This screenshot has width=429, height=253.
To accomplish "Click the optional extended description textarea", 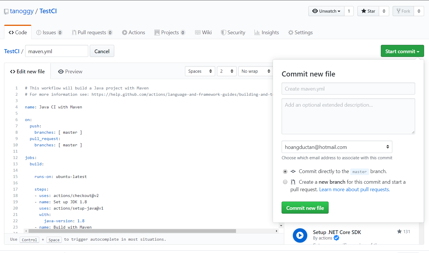I will click(x=348, y=116).
